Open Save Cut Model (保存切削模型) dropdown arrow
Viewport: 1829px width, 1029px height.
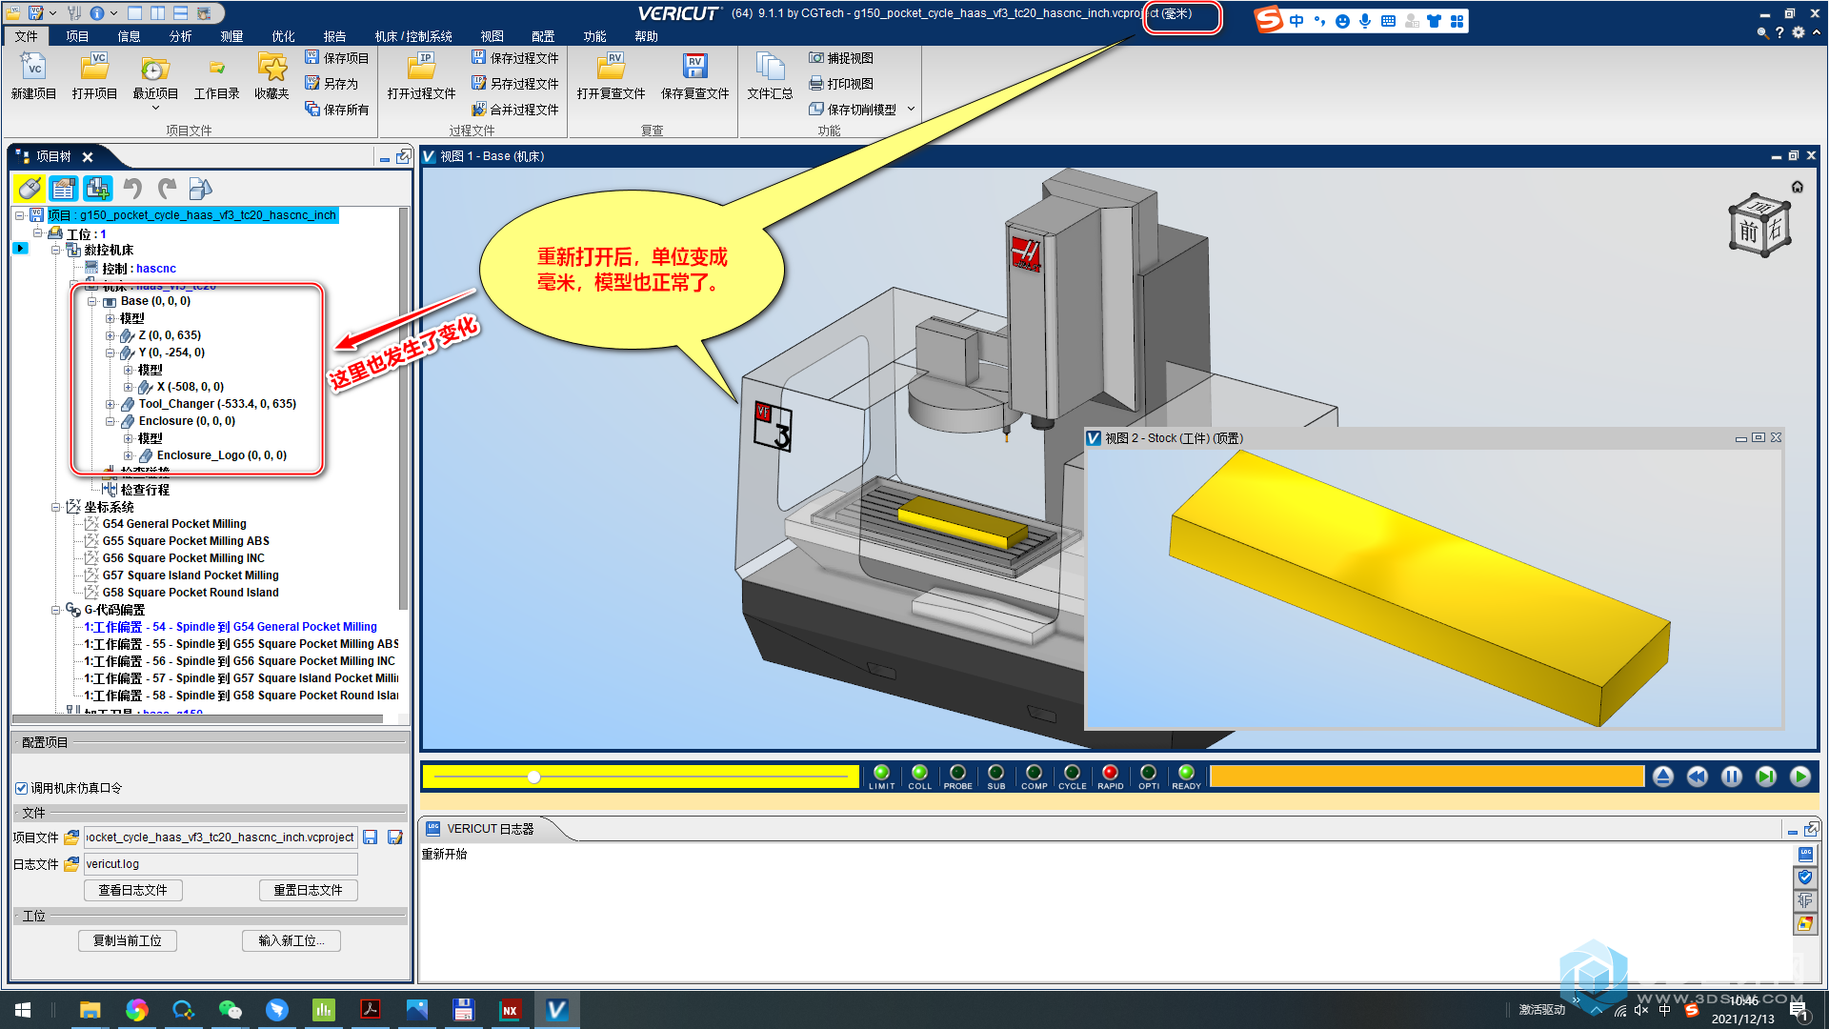911,110
